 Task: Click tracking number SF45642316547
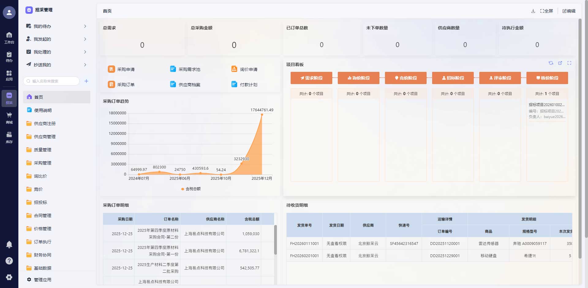click(404, 244)
